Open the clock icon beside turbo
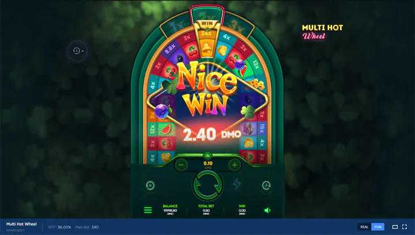Image resolution: width=415 pixels, height=235 pixels. tap(266, 185)
